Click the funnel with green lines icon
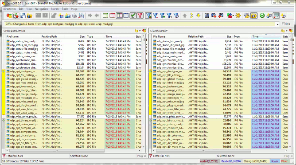This screenshot has width=296, height=165. click(x=162, y=16)
